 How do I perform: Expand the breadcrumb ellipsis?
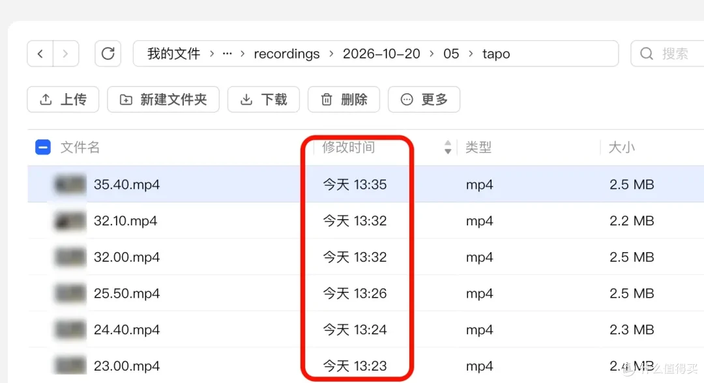[227, 54]
